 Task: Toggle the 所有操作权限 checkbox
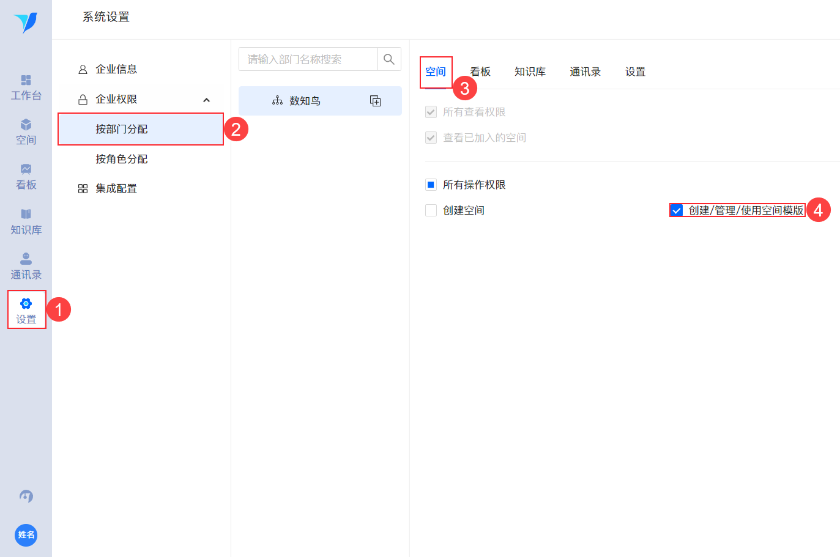point(430,185)
